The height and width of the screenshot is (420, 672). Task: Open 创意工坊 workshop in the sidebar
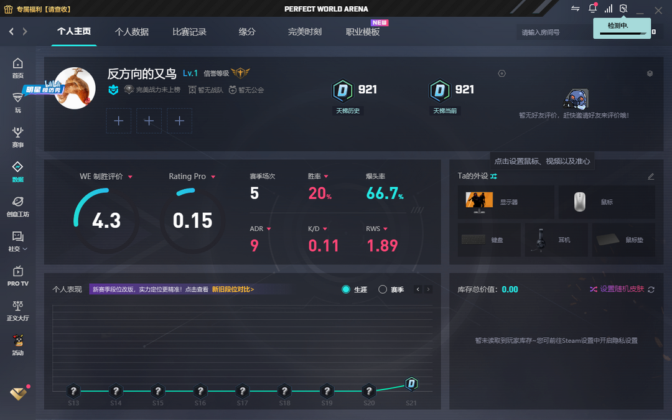pyautogui.click(x=17, y=207)
